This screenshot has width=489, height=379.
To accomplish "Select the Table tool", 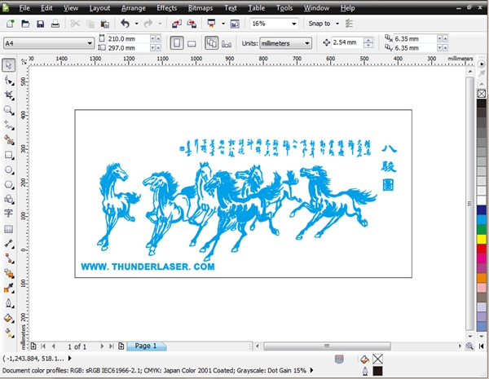I will (8, 229).
